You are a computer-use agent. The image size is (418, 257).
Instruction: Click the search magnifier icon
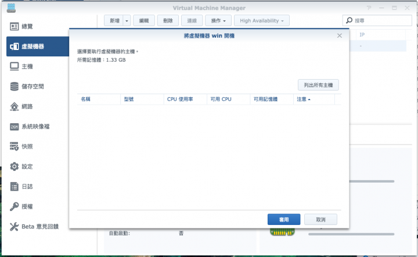349,20
